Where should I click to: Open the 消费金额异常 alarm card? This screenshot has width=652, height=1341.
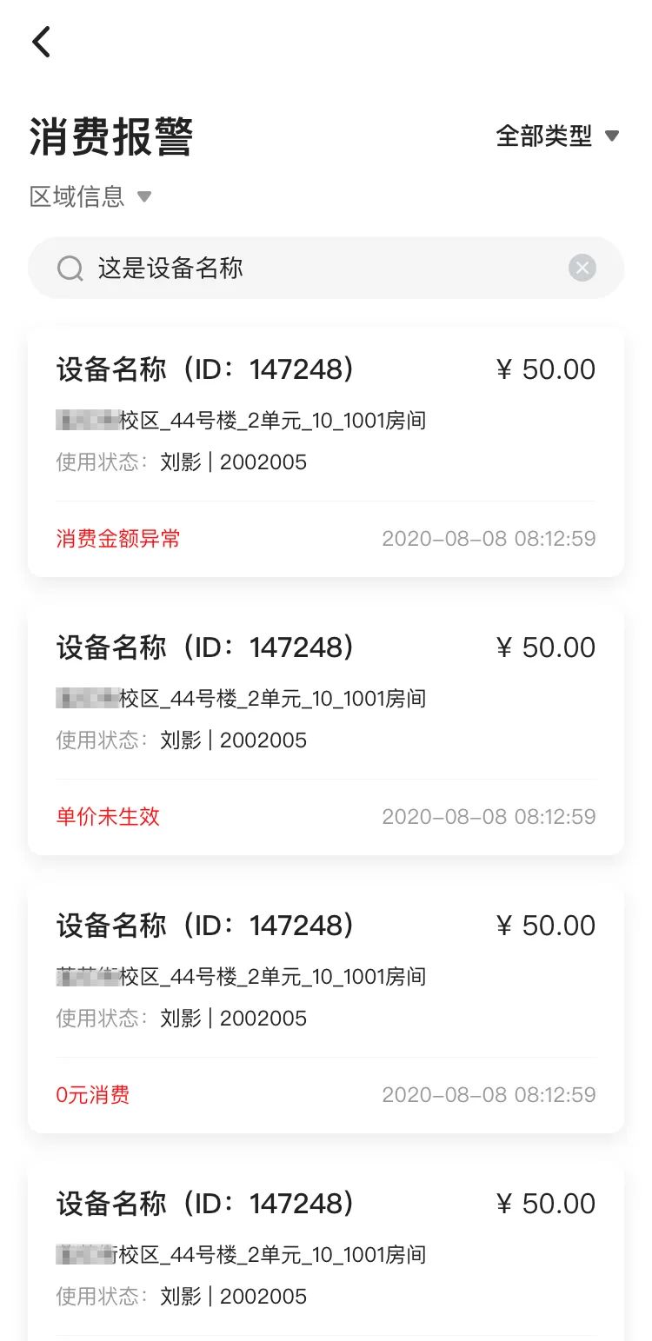[x=326, y=452]
